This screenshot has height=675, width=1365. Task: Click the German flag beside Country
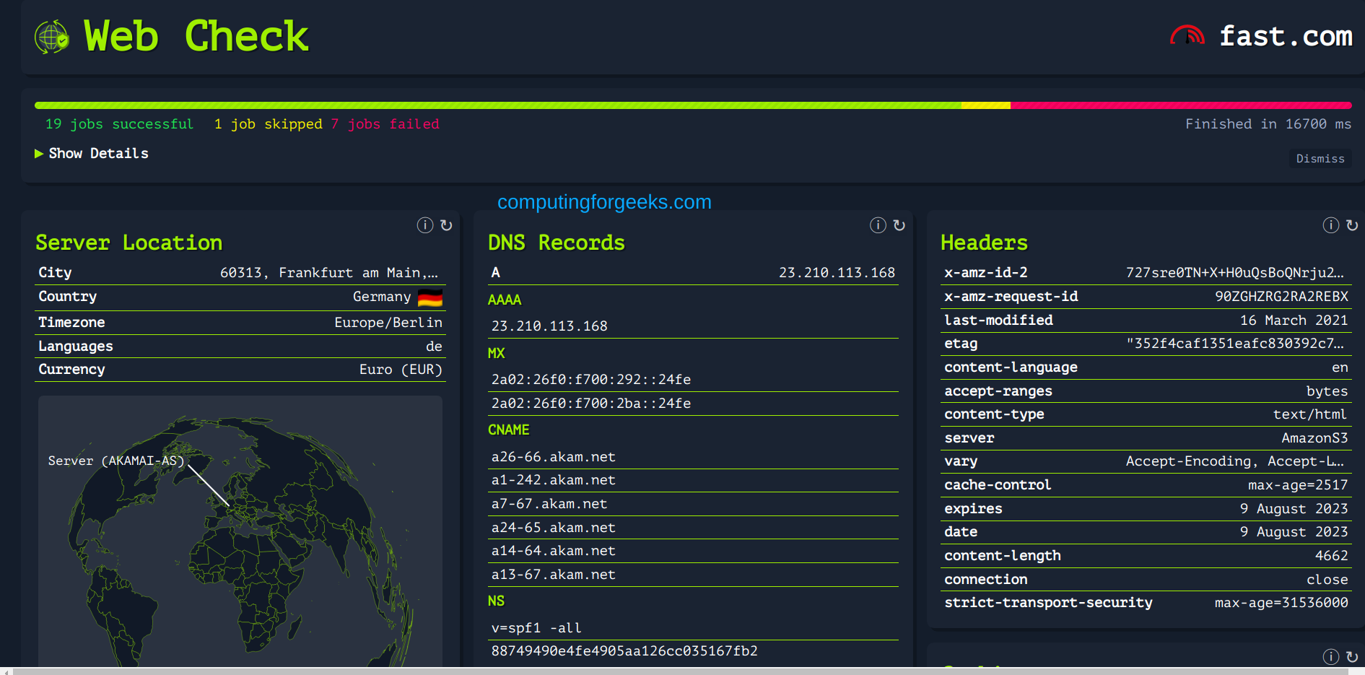tap(431, 296)
